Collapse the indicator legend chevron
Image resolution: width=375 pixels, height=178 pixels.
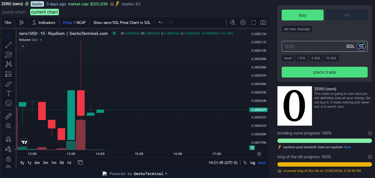point(23,46)
